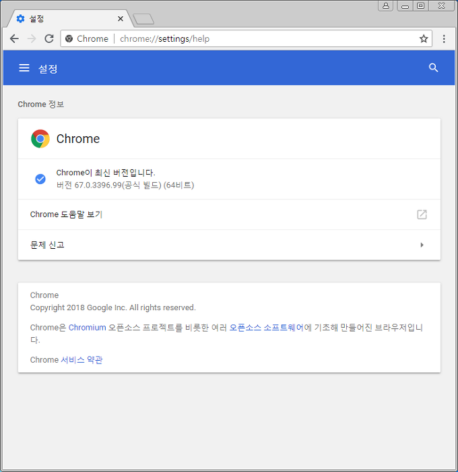458x472 pixels.
Task: Open a new tab with the new tab button
Action: 143,19
